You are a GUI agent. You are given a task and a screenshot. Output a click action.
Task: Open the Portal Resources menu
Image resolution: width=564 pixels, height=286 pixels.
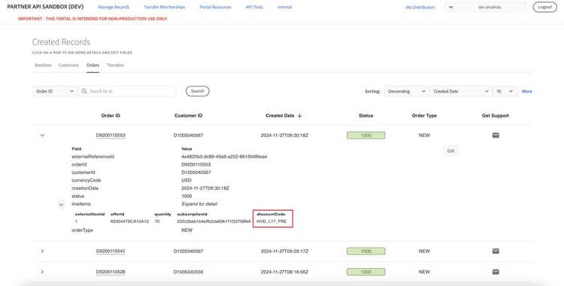point(216,8)
